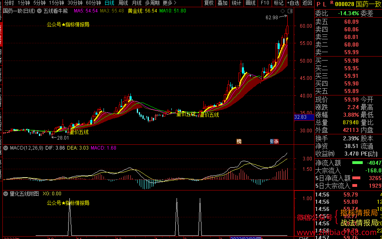
Task: Open the 画线 drawing tools
Action: (x=250, y=3)
